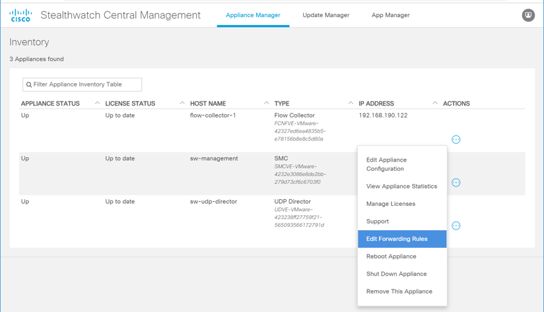Click the Cisco logo icon
The image size is (544, 312).
point(20,15)
